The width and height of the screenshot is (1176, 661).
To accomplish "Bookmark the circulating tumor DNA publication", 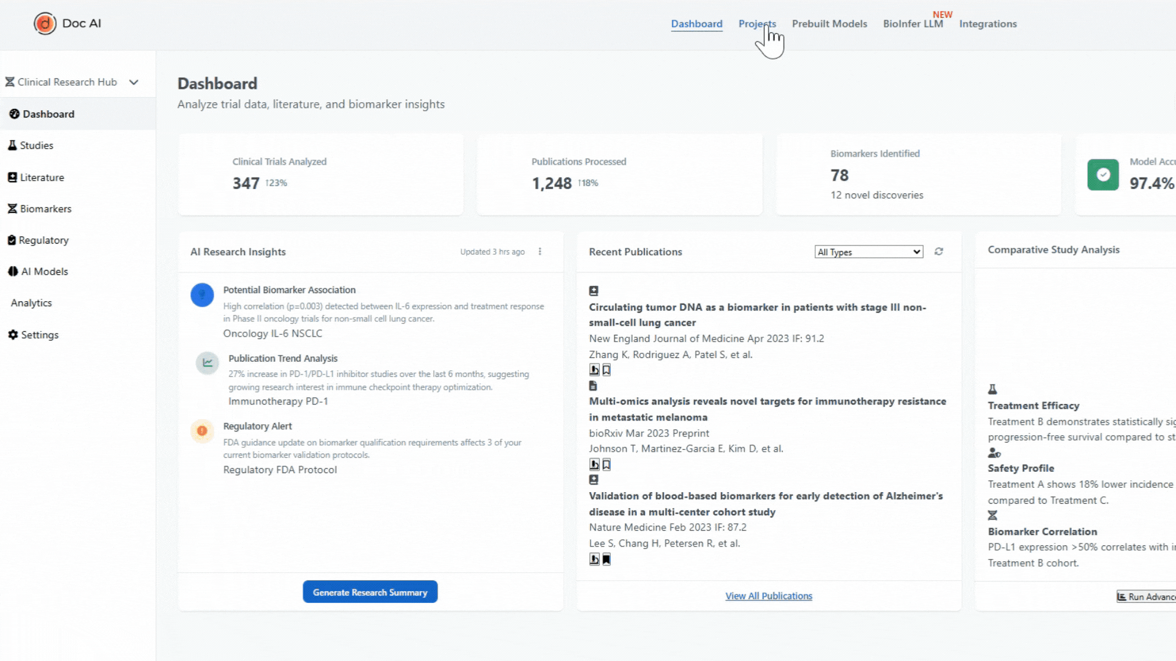I will click(x=606, y=370).
